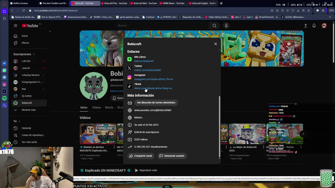Go back in browser
The height and width of the screenshot is (188, 335).
click(12, 10)
